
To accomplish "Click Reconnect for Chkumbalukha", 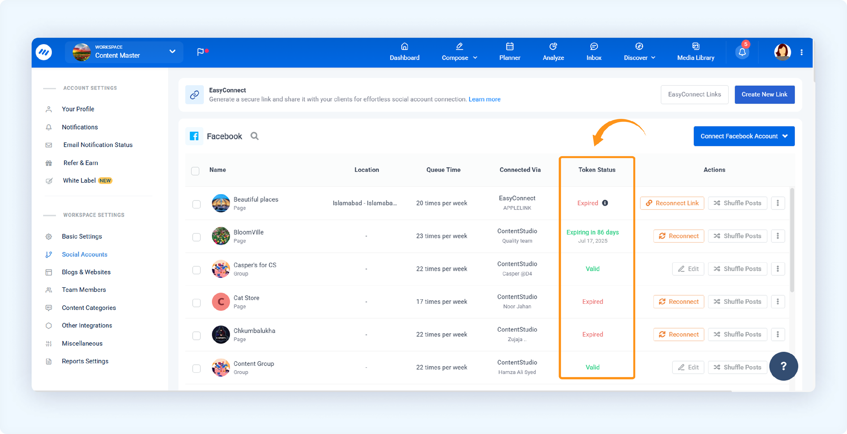I will [x=679, y=334].
